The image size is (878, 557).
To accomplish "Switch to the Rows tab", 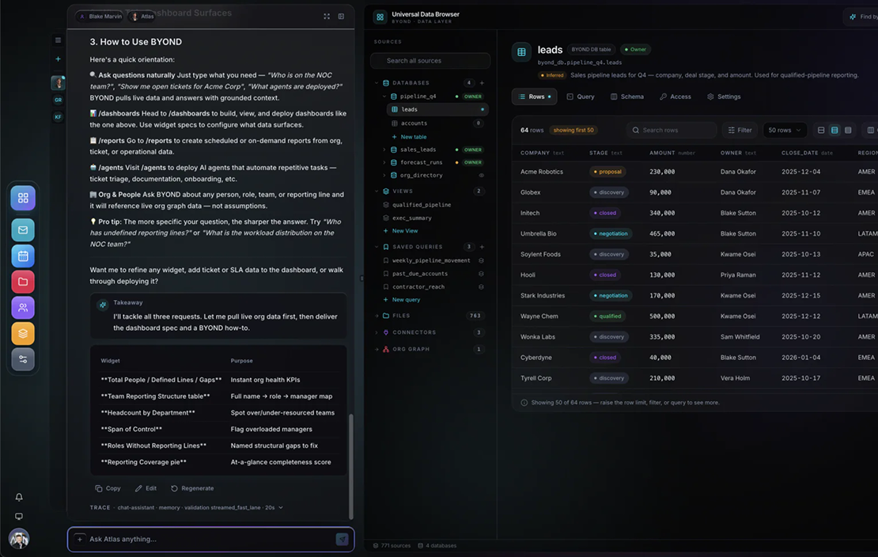I will [534, 97].
